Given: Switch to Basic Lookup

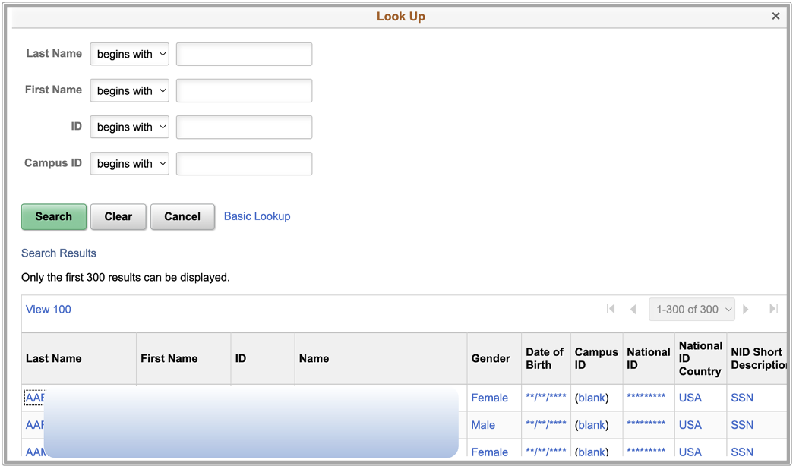Looking at the screenshot, I should (x=257, y=216).
